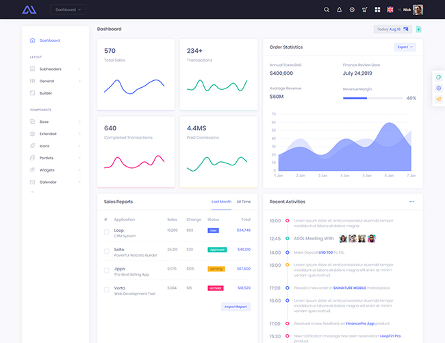Tick the Vorto row checkbox
Screen dimensions: 445x343
[x=106, y=289]
